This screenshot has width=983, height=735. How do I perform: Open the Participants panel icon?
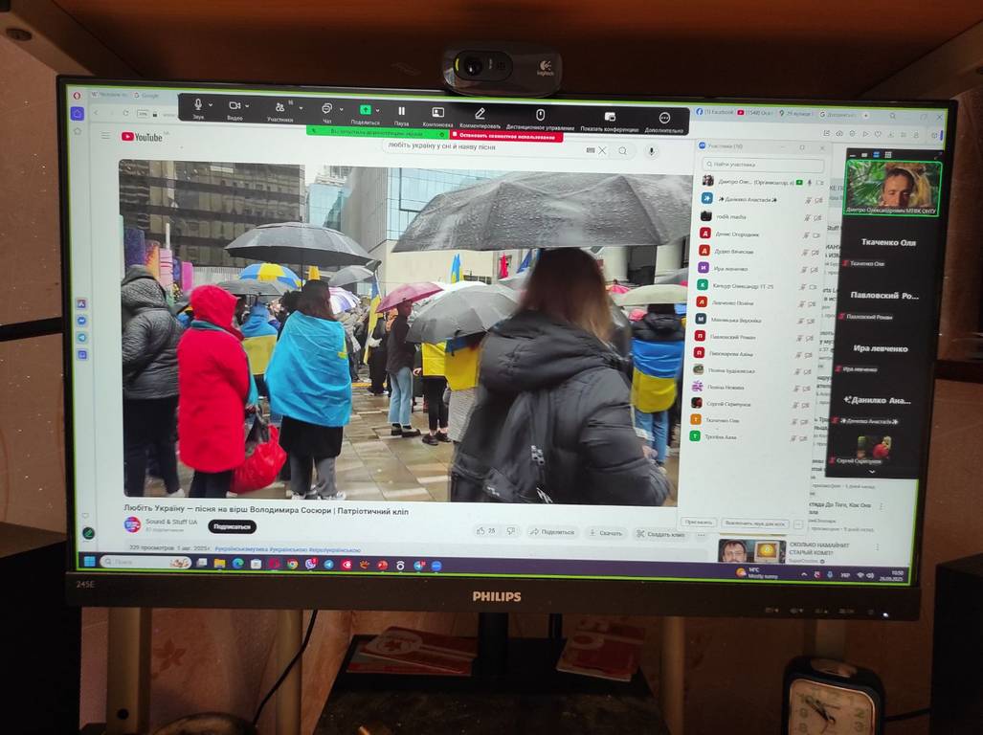pyautogui.click(x=279, y=106)
